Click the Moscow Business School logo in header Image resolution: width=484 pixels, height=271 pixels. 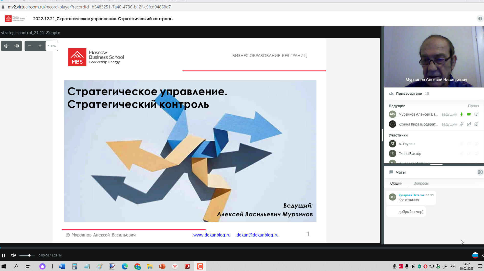[15, 19]
